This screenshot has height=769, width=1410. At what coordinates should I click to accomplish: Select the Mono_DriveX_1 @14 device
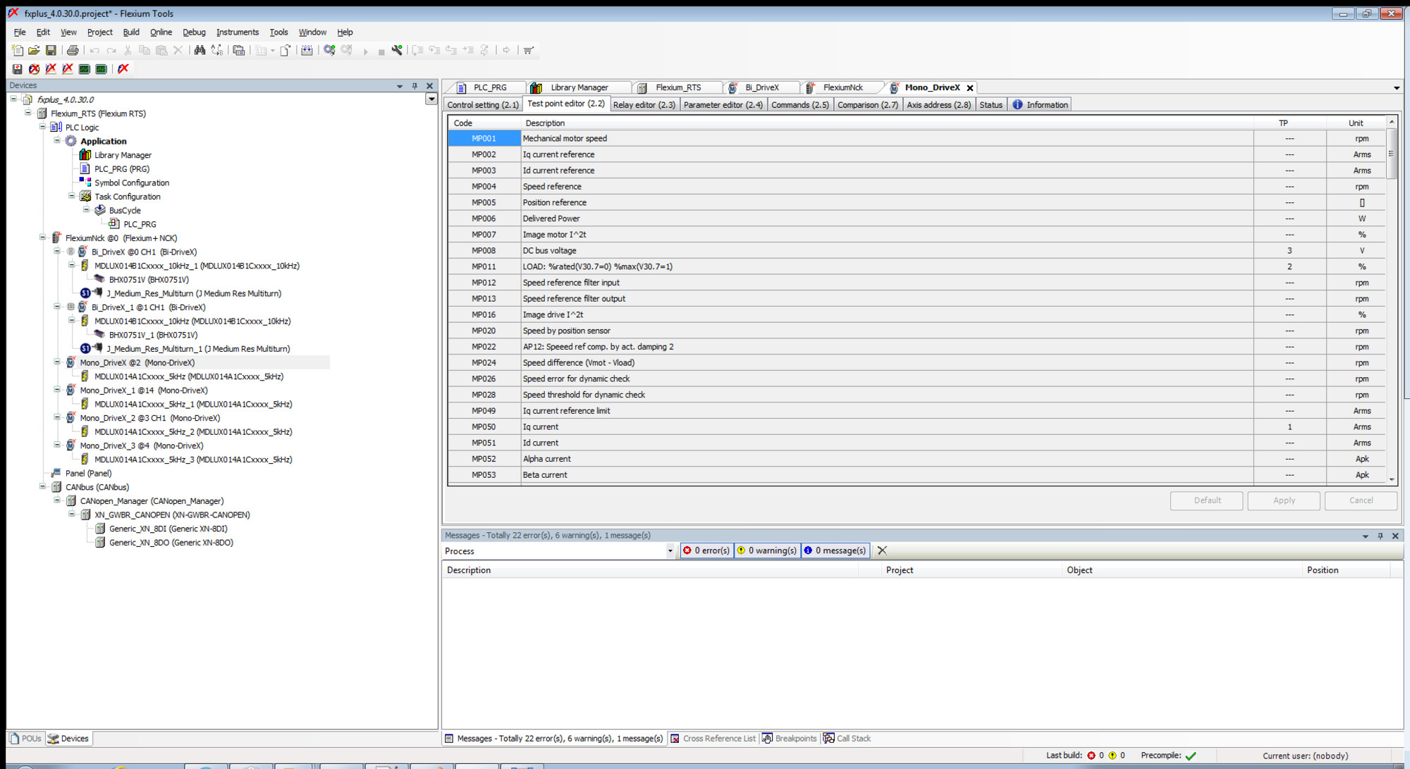pyautogui.click(x=143, y=390)
